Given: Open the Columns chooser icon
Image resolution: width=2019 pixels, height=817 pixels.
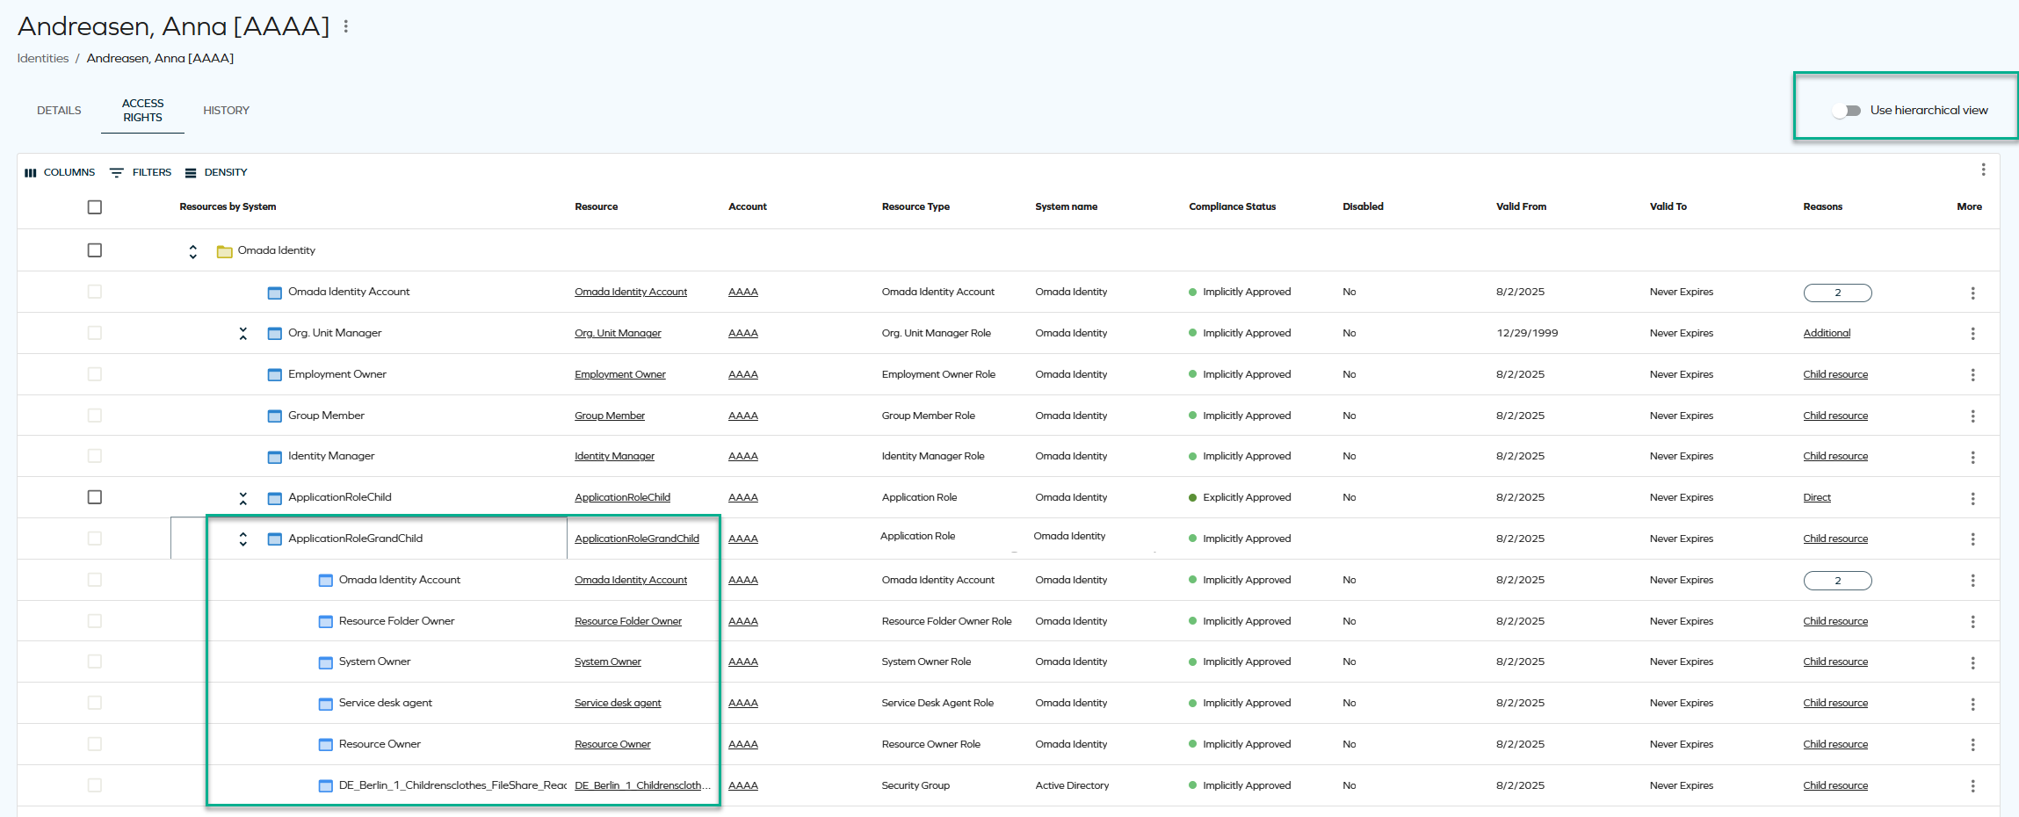Looking at the screenshot, I should [x=31, y=173].
